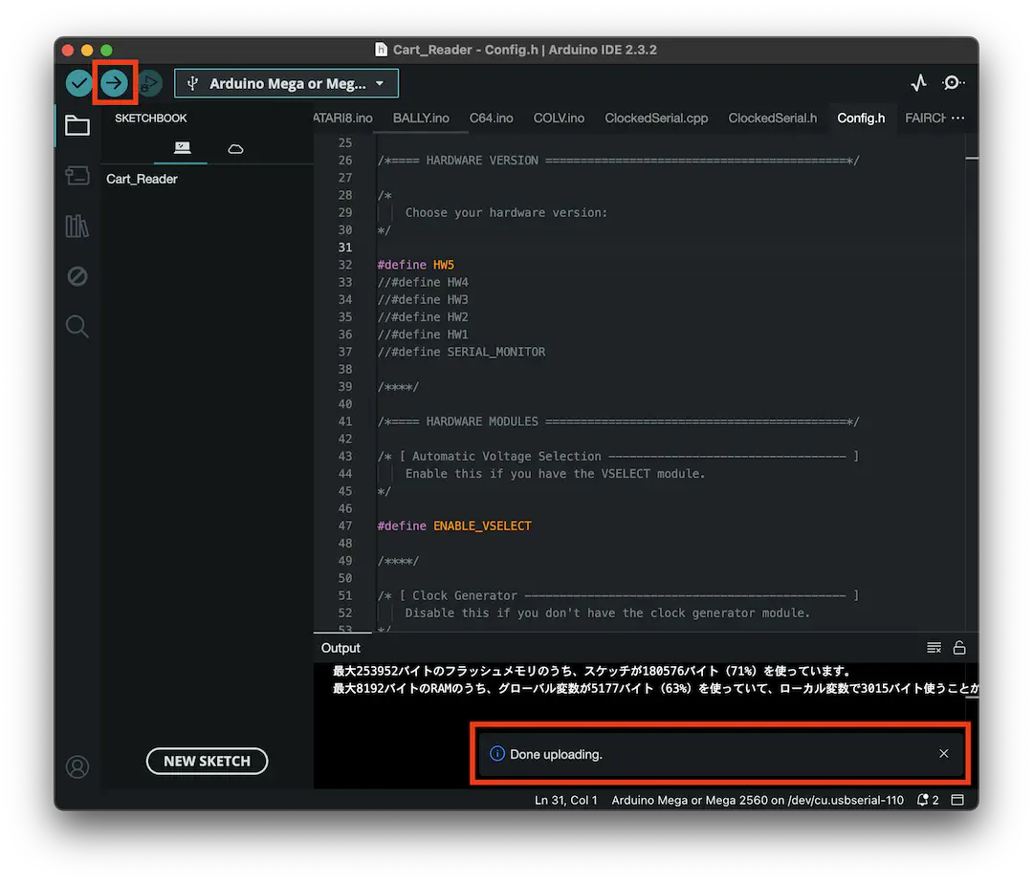Image resolution: width=1033 pixels, height=882 pixels.
Task: Click the Upload arrow button
Action: pyautogui.click(x=114, y=83)
